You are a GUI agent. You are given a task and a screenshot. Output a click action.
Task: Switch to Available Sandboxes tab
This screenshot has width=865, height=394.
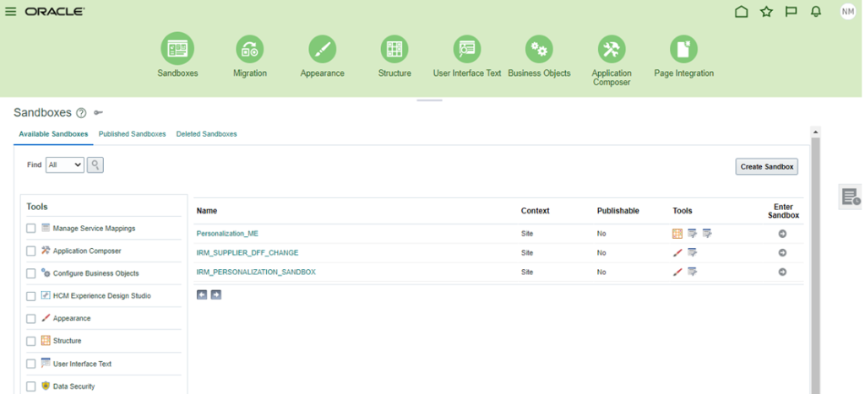[53, 134]
